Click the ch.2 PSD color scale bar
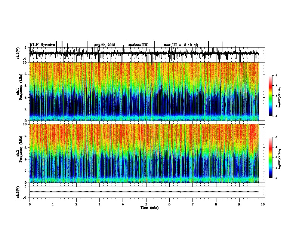296x229 pixels. [x=270, y=158]
